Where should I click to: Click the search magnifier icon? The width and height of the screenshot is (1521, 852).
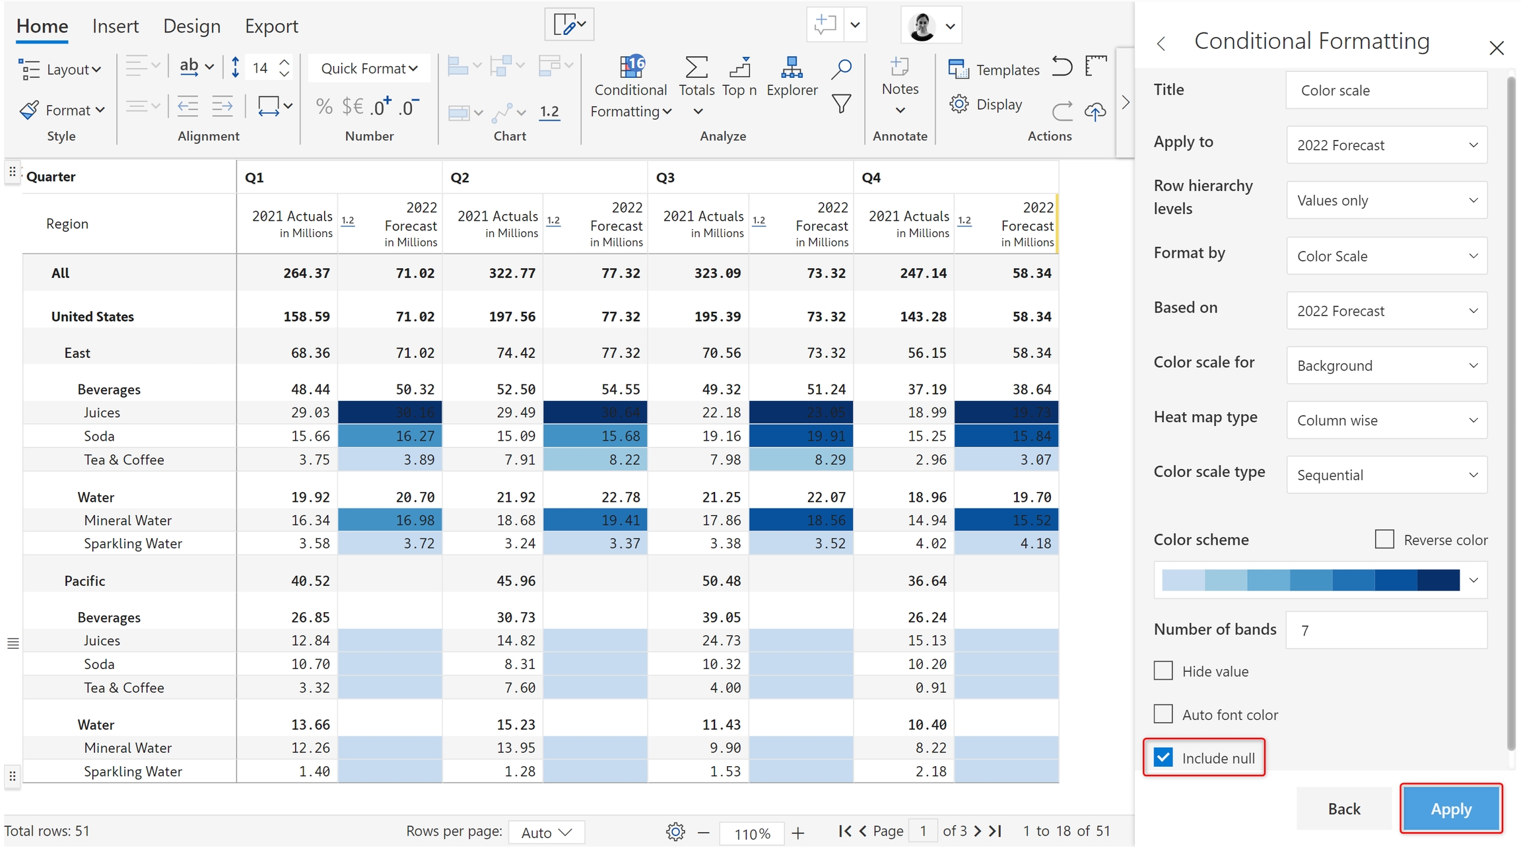click(x=840, y=68)
